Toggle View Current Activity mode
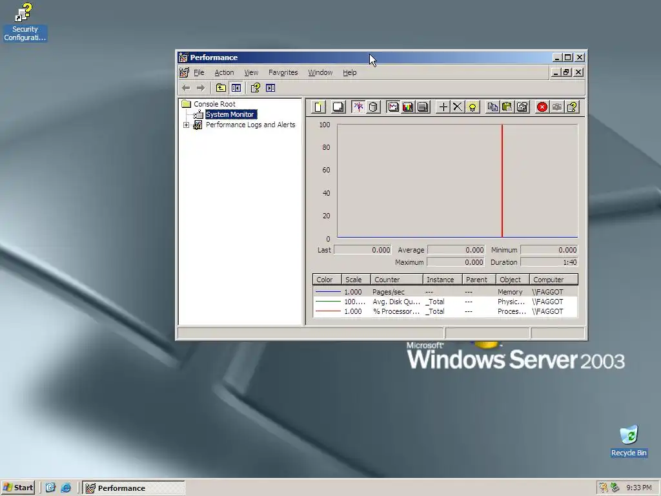 tap(358, 107)
